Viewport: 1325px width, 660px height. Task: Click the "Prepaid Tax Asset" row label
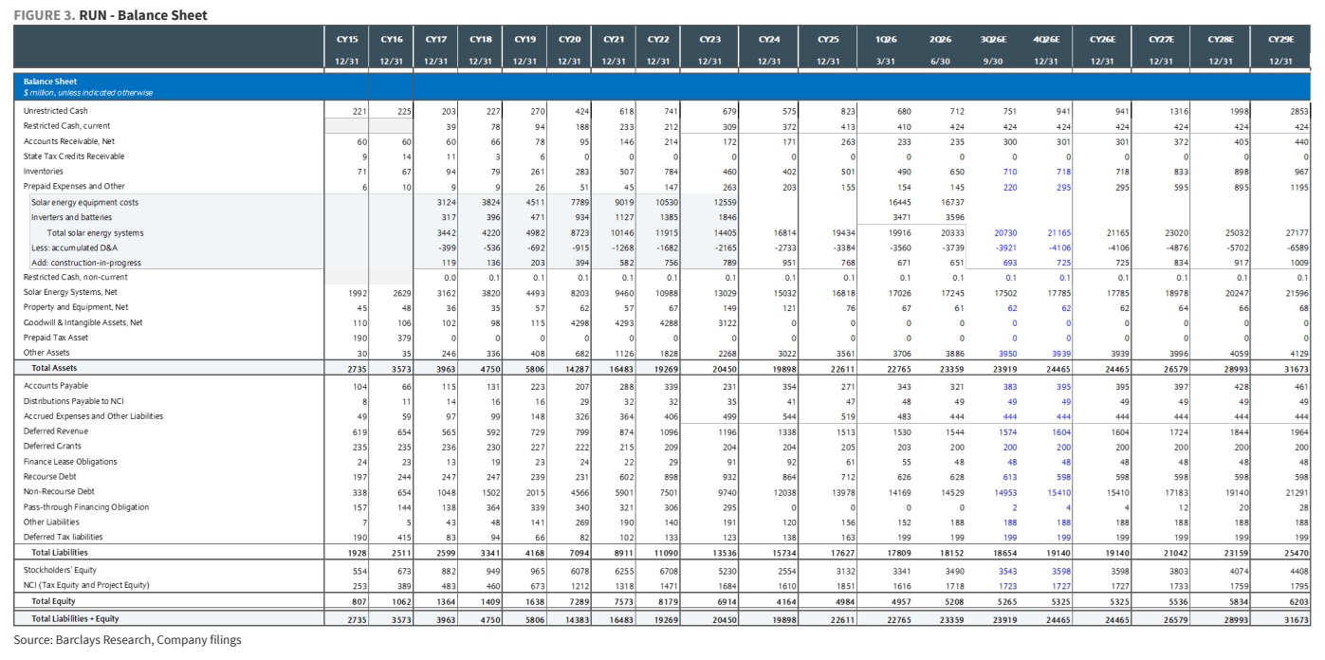[56, 338]
